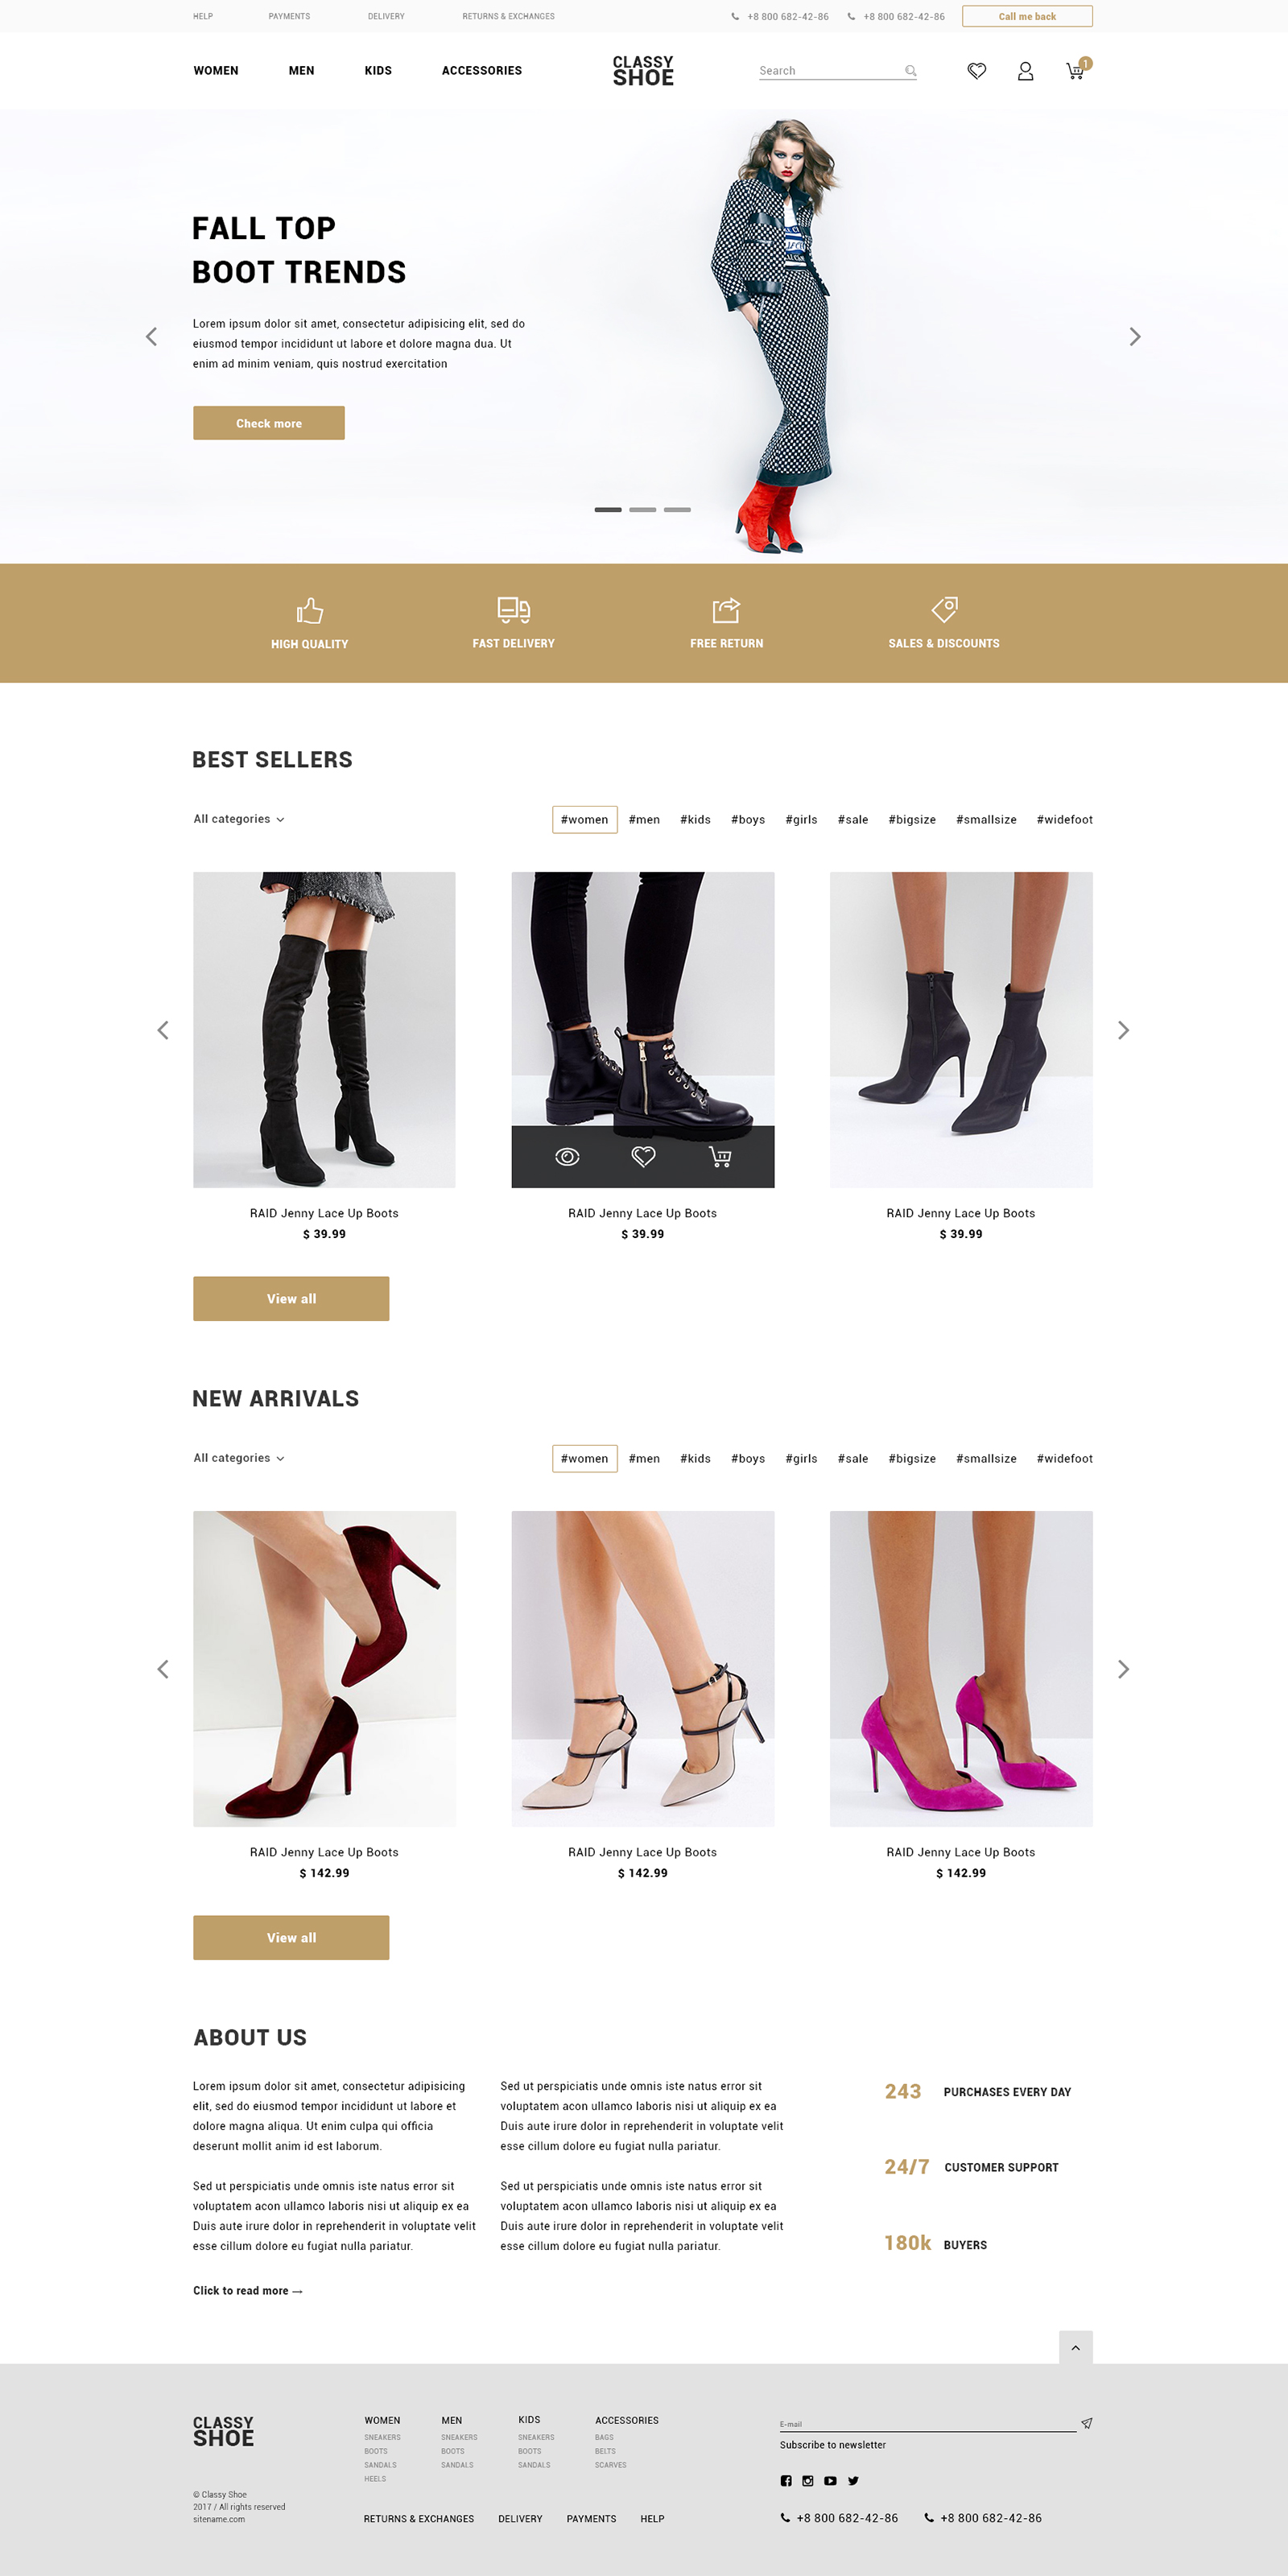This screenshot has height=2576, width=1288.
Task: Click quick view eye icon on product
Action: [567, 1156]
